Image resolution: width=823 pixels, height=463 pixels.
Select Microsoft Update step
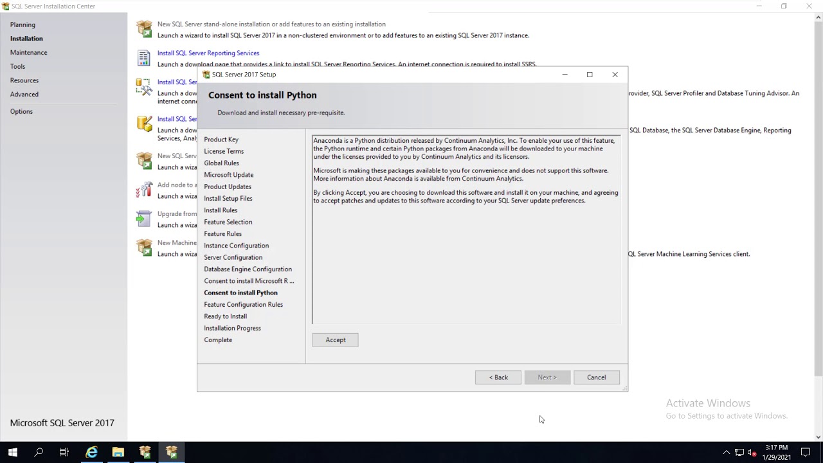pos(228,175)
